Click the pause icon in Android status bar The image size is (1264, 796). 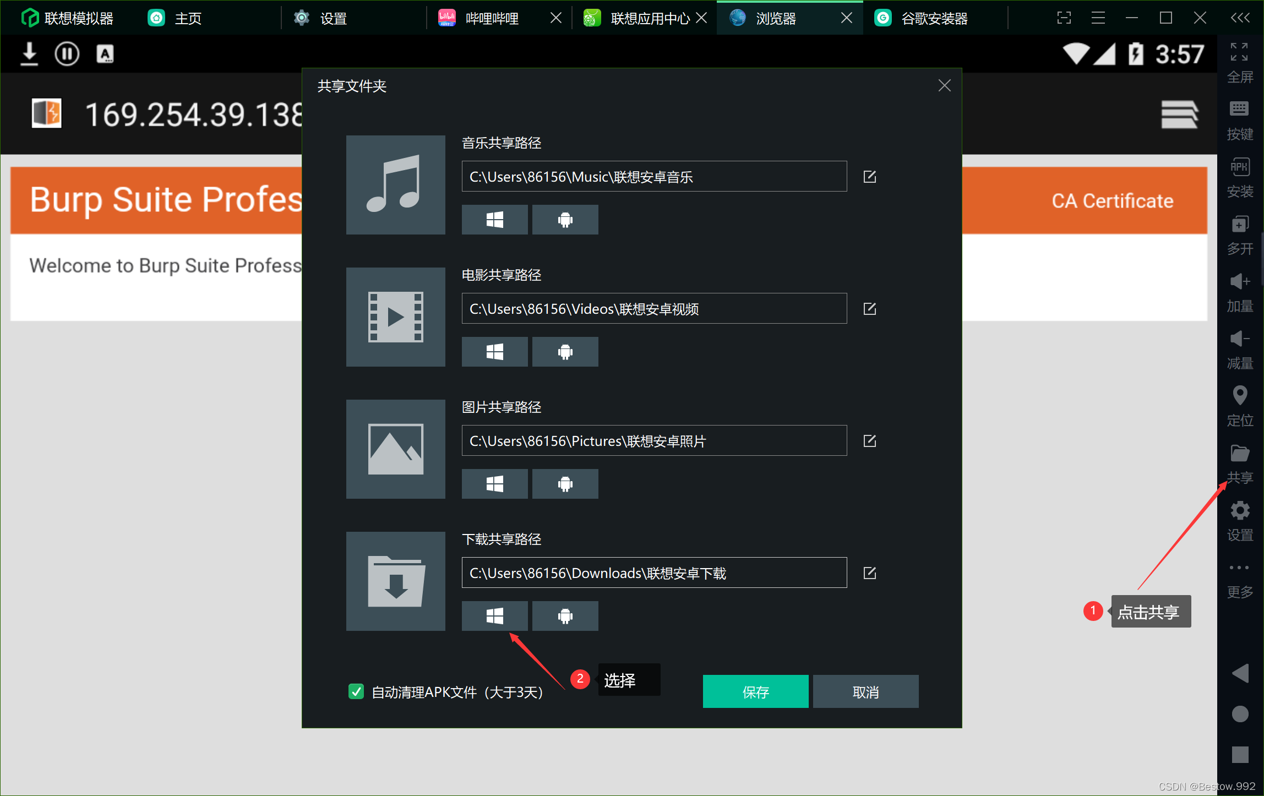click(x=67, y=54)
